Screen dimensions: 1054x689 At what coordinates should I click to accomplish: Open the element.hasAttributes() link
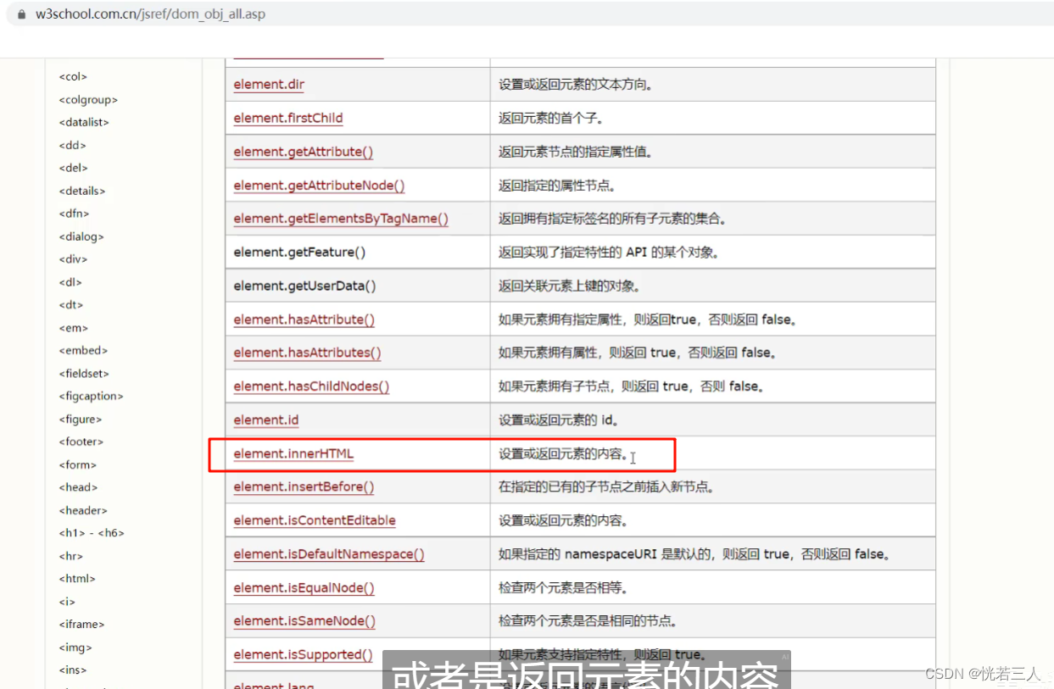(x=307, y=353)
